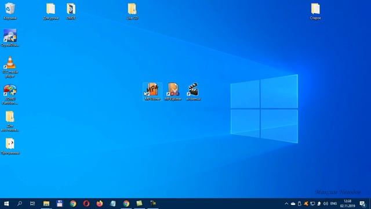The height and width of the screenshot is (209, 371).
Task: Select the 'Старое' folder
Action: tap(315, 11)
